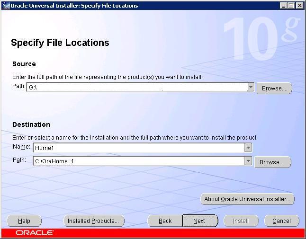The image size is (306, 239).
Task: Expand the Destination Path dropdown arrow
Action: [x=248, y=161]
